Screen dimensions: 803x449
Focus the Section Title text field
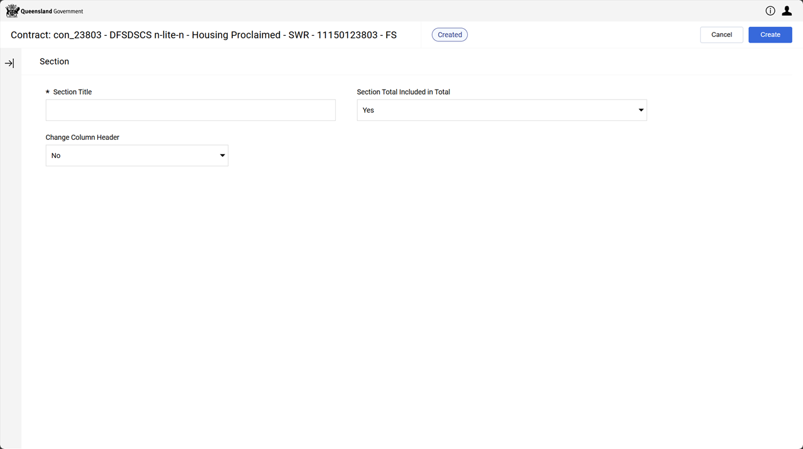[x=190, y=110]
